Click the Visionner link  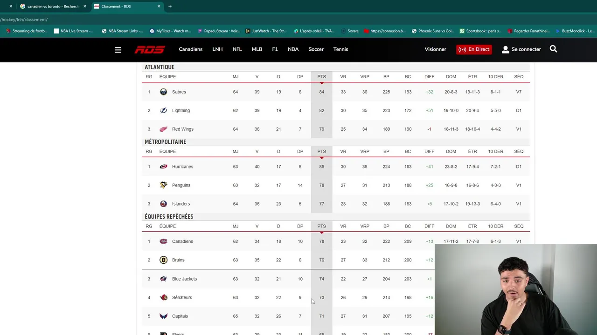435,49
